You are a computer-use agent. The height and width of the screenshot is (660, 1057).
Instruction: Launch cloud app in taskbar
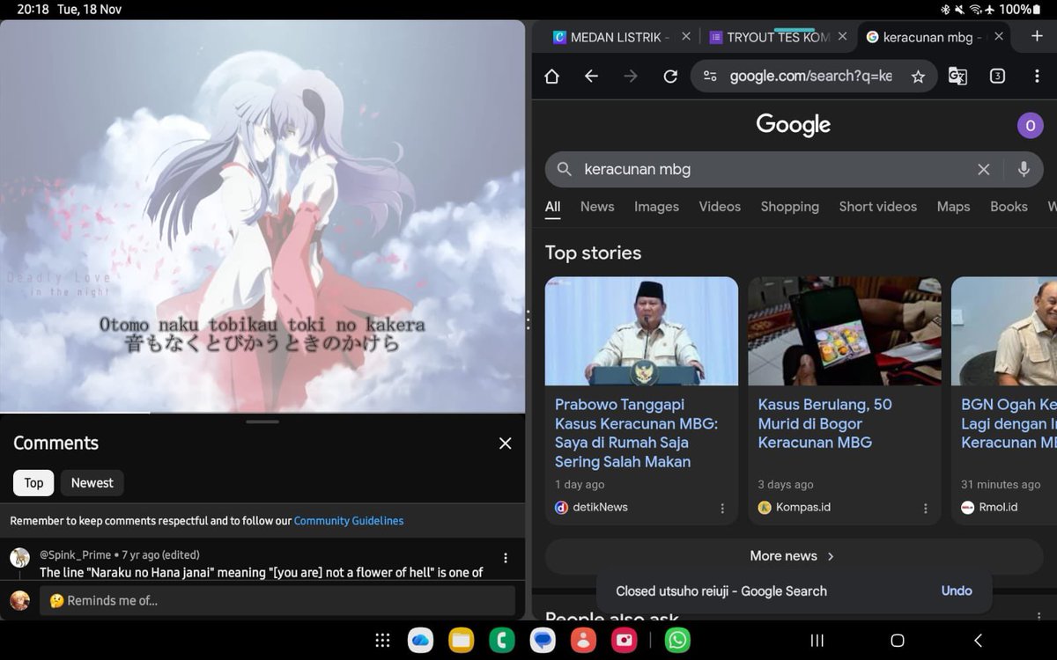coord(420,641)
